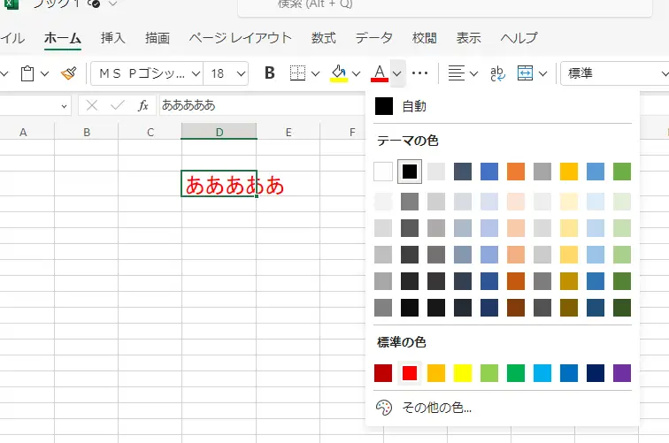Select column C header
Viewport: 669px width, 443px height.
pos(150,132)
